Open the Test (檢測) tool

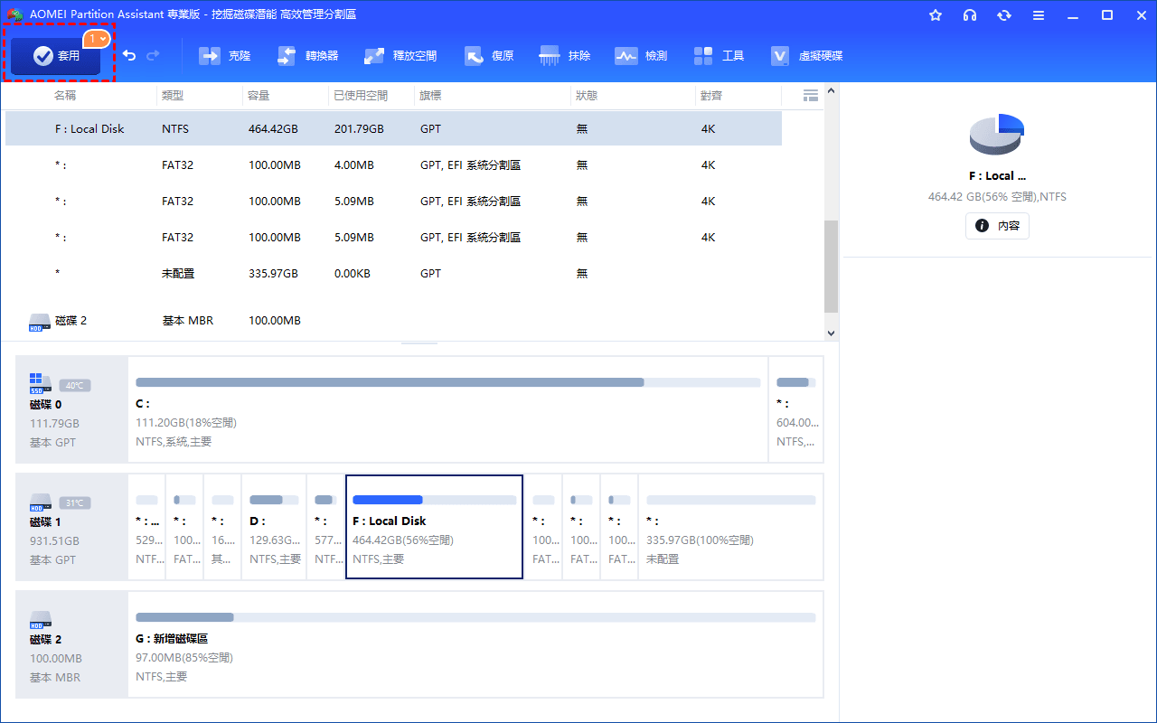[x=641, y=56]
